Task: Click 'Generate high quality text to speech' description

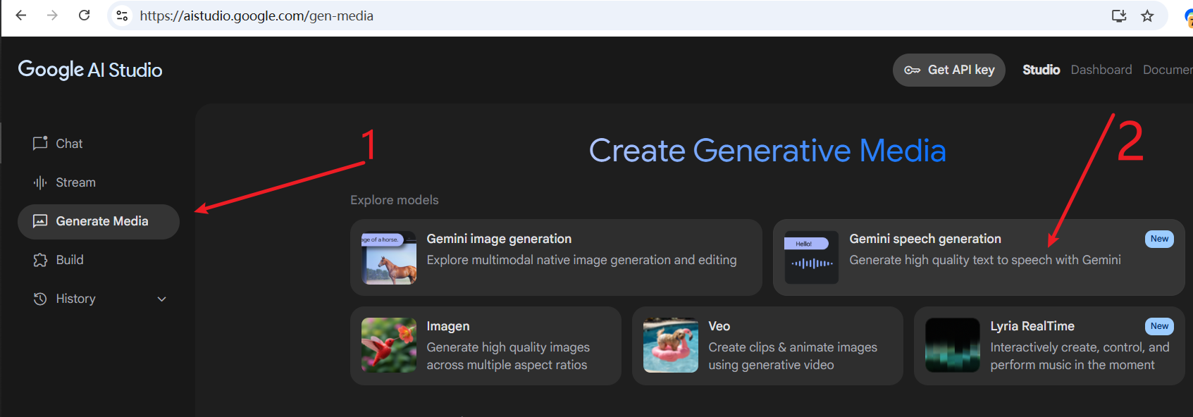Action: coord(985,260)
